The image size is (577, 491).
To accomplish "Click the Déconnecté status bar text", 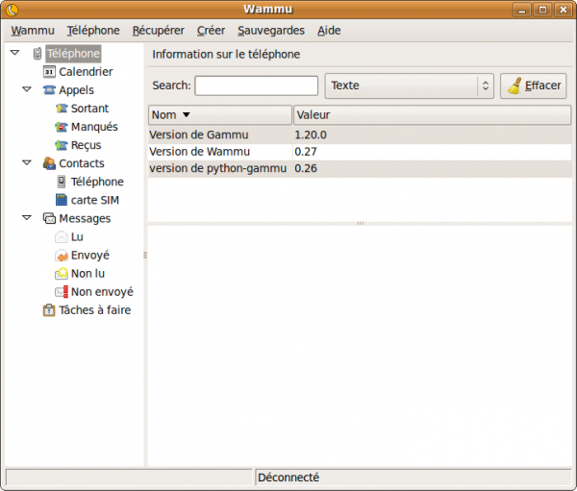I will point(288,478).
